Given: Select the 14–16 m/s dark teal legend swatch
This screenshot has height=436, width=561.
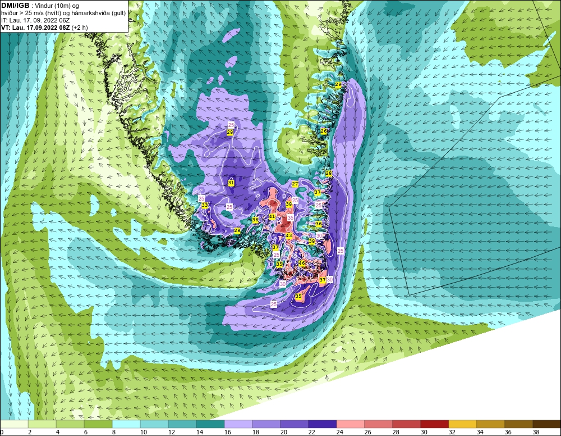Looking at the screenshot, I should point(210,424).
